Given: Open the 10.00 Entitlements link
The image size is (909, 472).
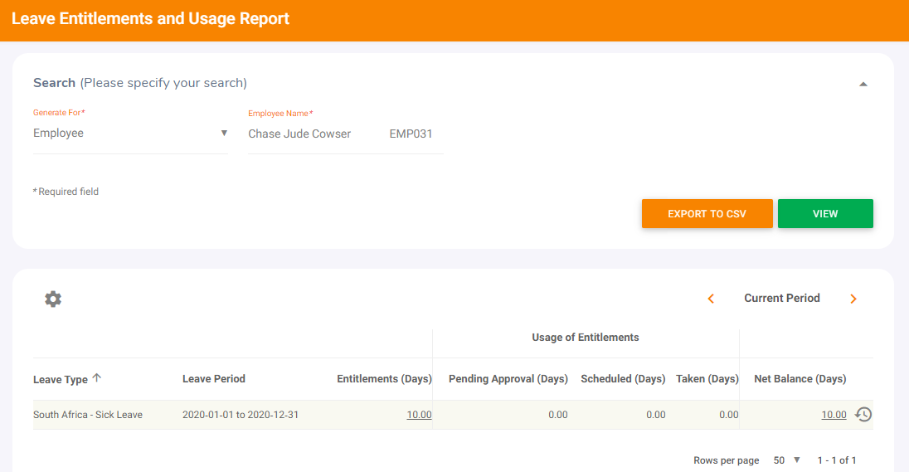Looking at the screenshot, I should coord(419,415).
